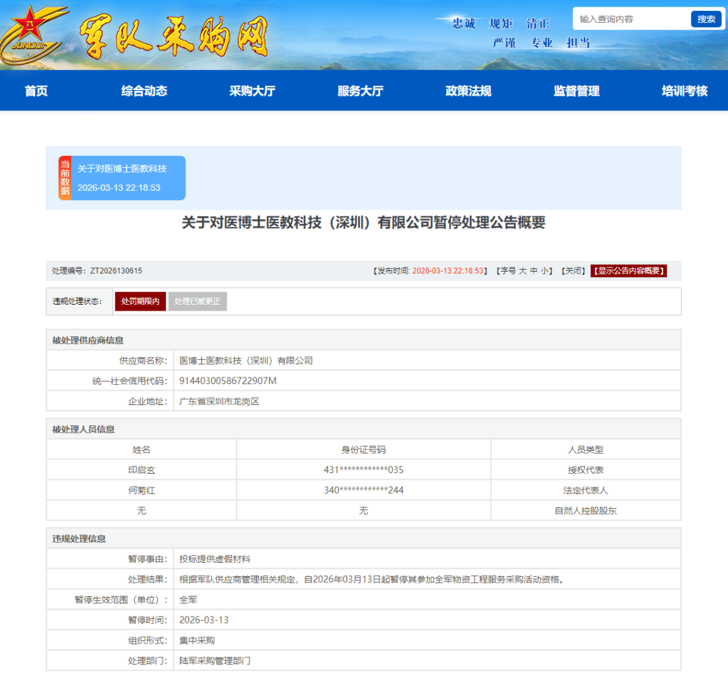
Task: Click the 搜索 search button
Action: 706,18
